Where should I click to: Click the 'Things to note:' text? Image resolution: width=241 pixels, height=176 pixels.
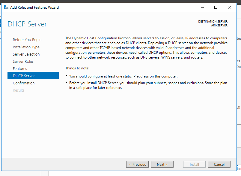(77, 68)
